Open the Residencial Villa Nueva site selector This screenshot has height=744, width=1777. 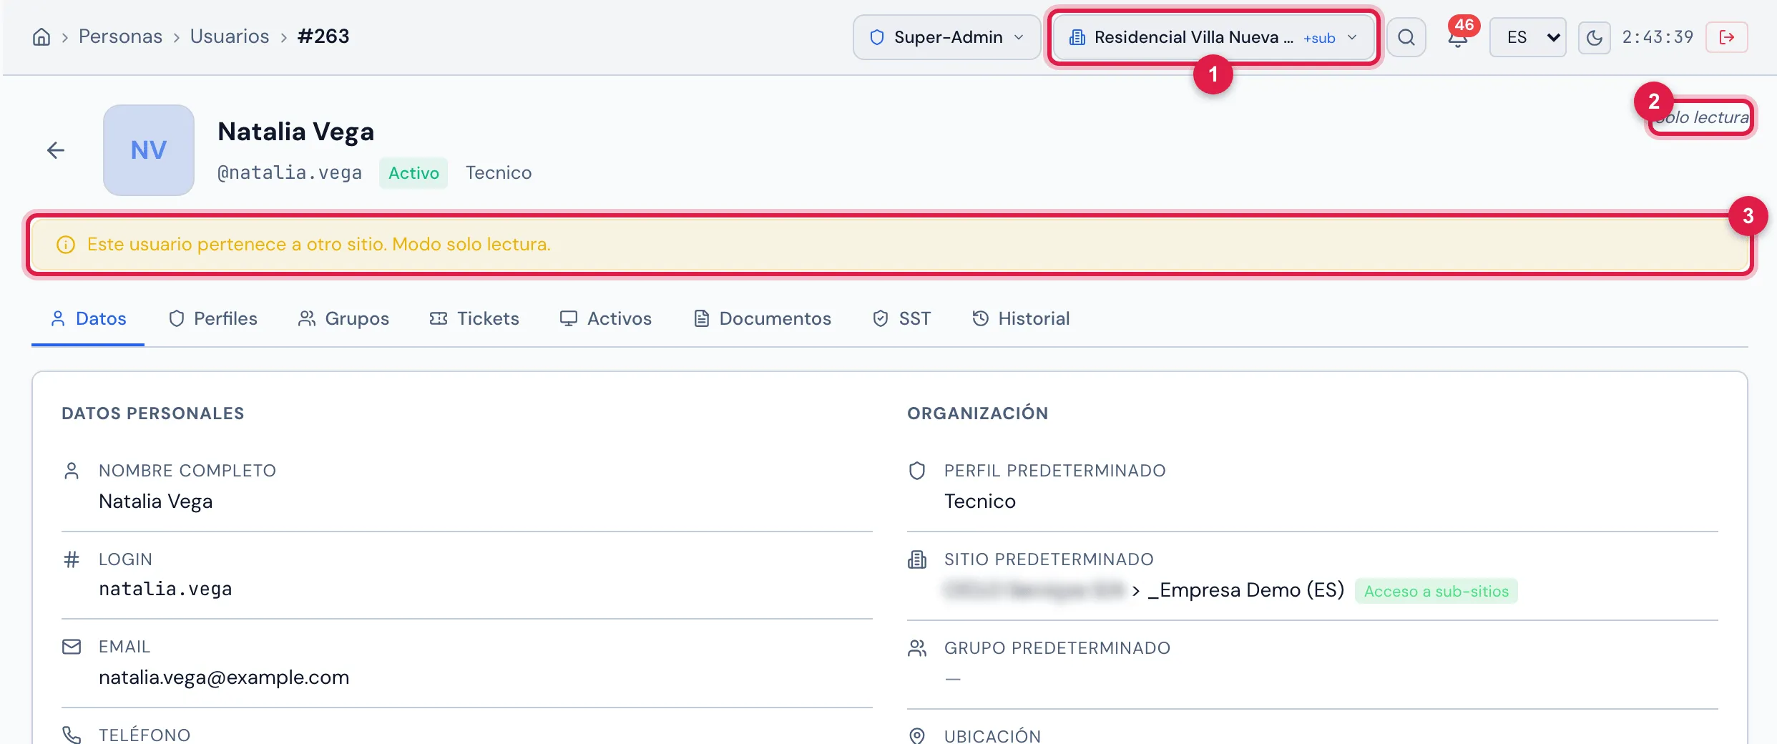pyautogui.click(x=1213, y=37)
